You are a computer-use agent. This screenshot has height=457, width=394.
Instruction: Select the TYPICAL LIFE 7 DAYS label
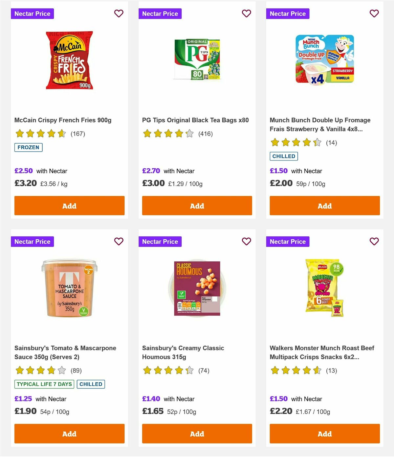click(x=44, y=384)
